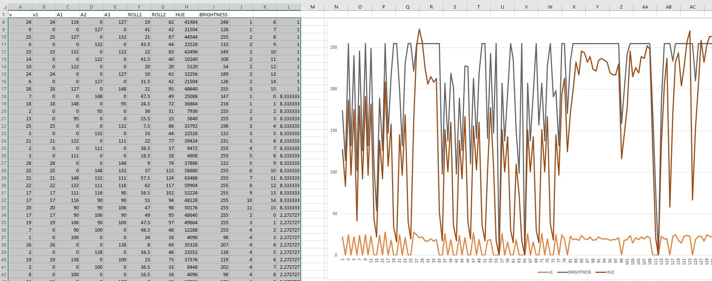Click the HUE value 25088
Screen dimensions: 712x281
pos(186,96)
